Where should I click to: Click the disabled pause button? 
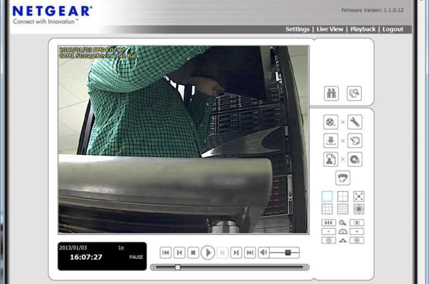pos(222,253)
